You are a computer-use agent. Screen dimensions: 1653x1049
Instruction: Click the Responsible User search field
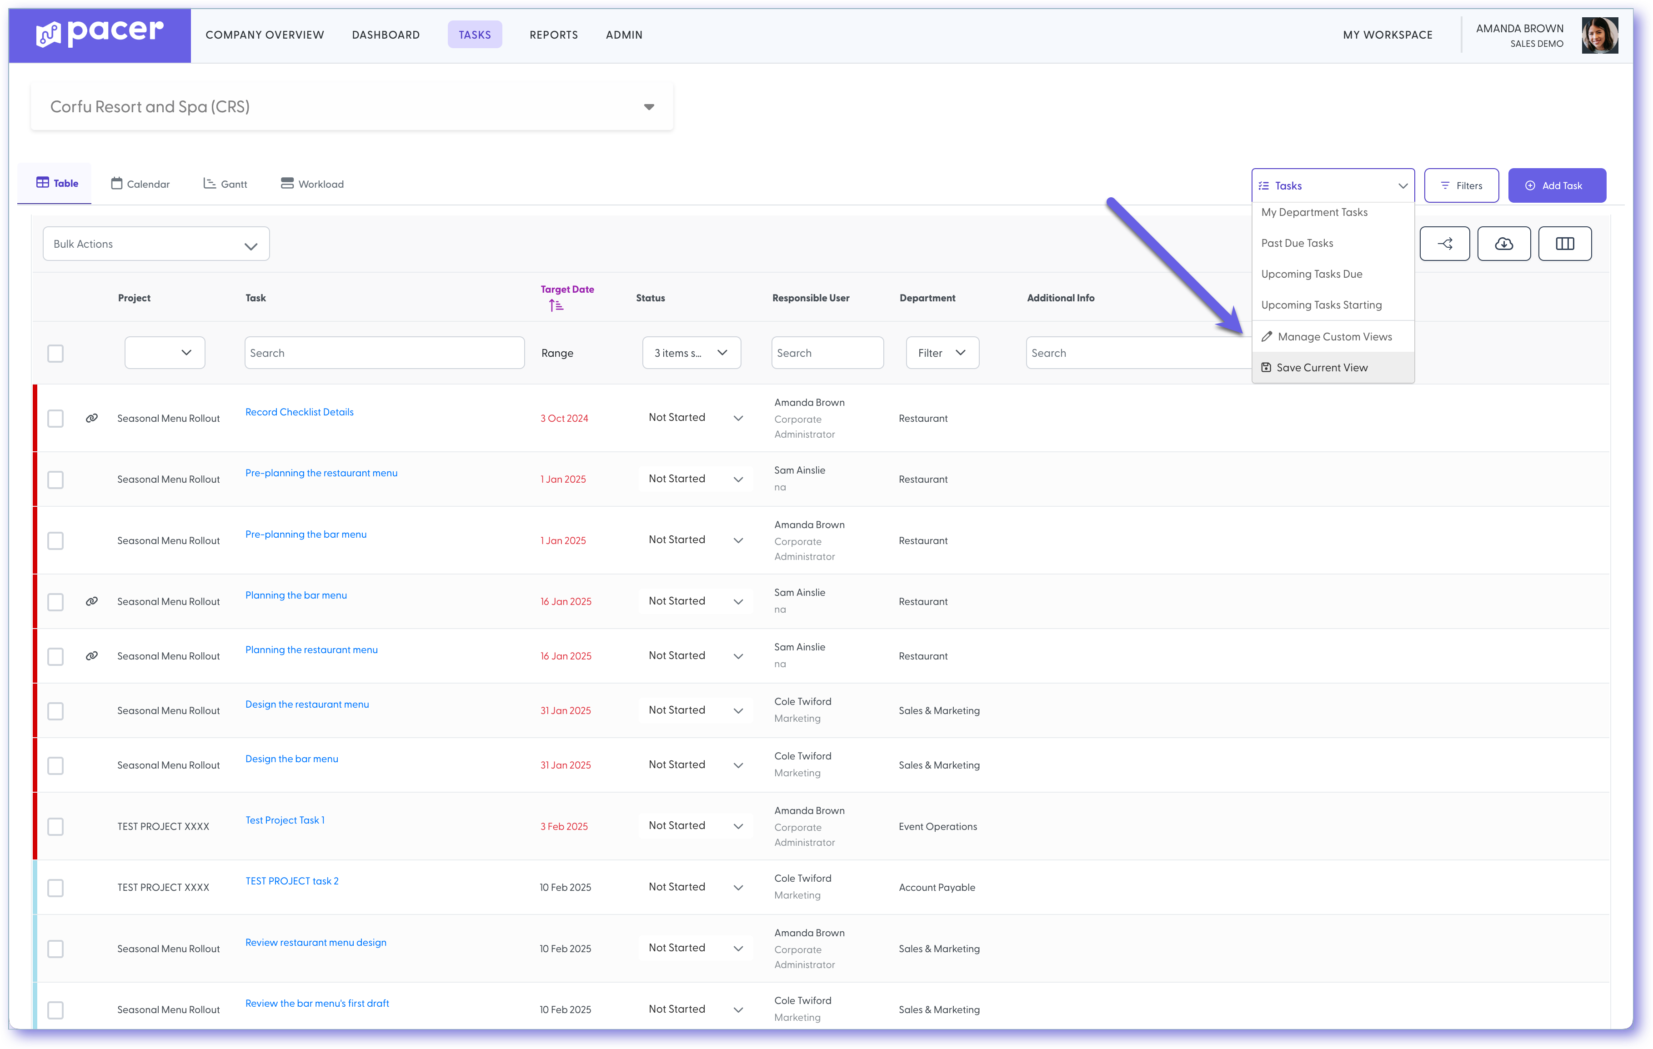tap(827, 353)
